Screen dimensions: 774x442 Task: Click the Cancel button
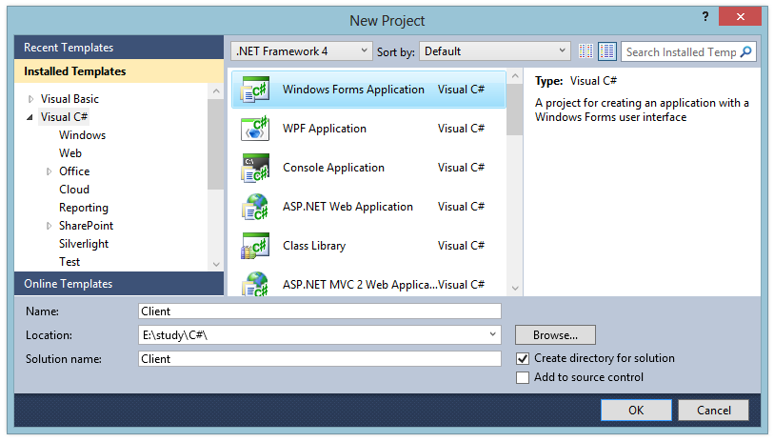click(x=713, y=410)
